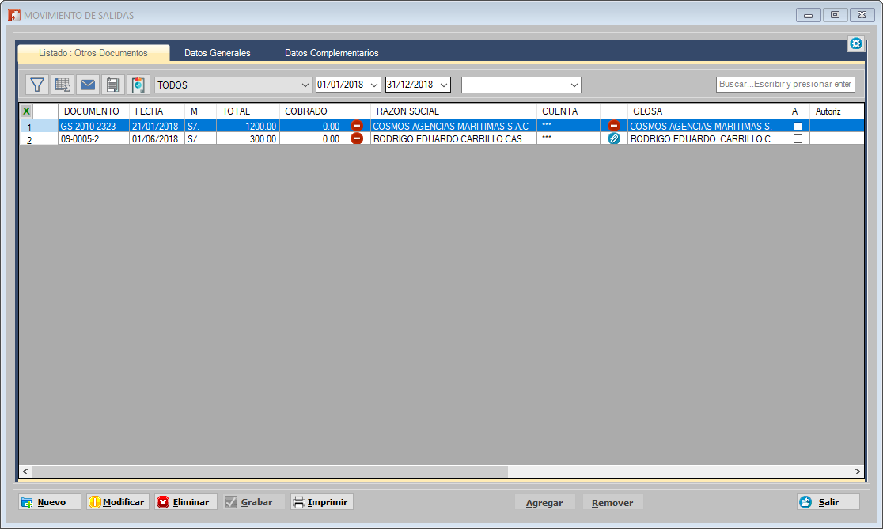Click the export grid table icon
Image resolution: width=883 pixels, height=529 pixels.
(63, 85)
